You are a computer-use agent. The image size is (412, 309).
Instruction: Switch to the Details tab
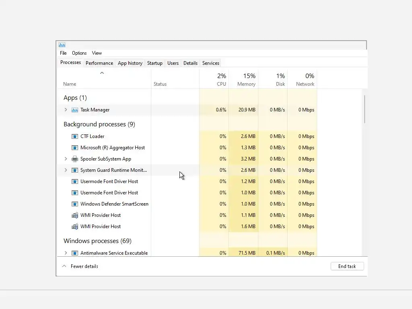(x=190, y=63)
